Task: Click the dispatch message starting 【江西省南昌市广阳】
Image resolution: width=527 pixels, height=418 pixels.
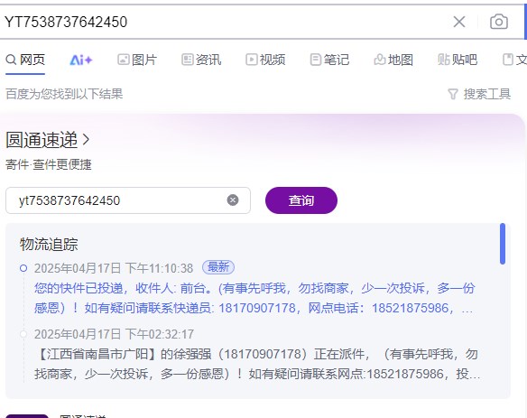Action: 257,364
